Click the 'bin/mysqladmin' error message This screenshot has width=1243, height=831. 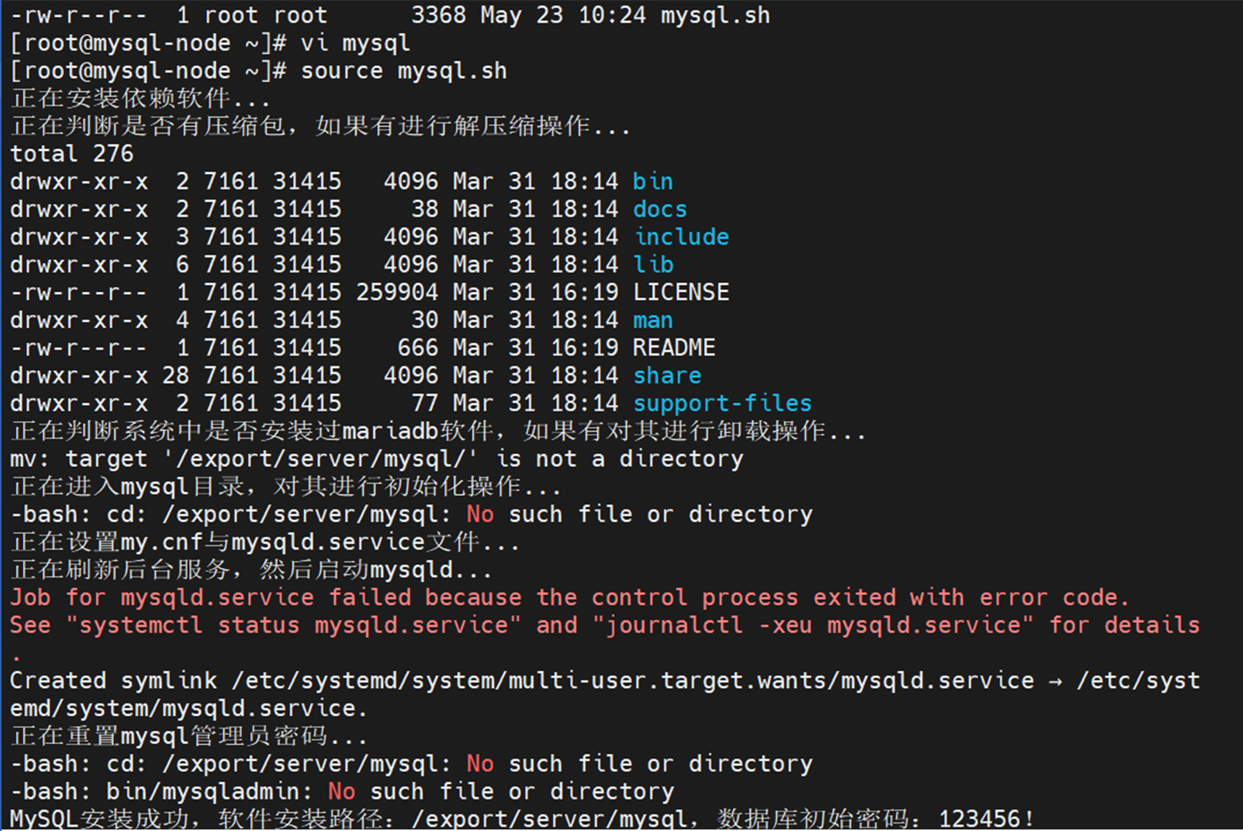[x=342, y=791]
